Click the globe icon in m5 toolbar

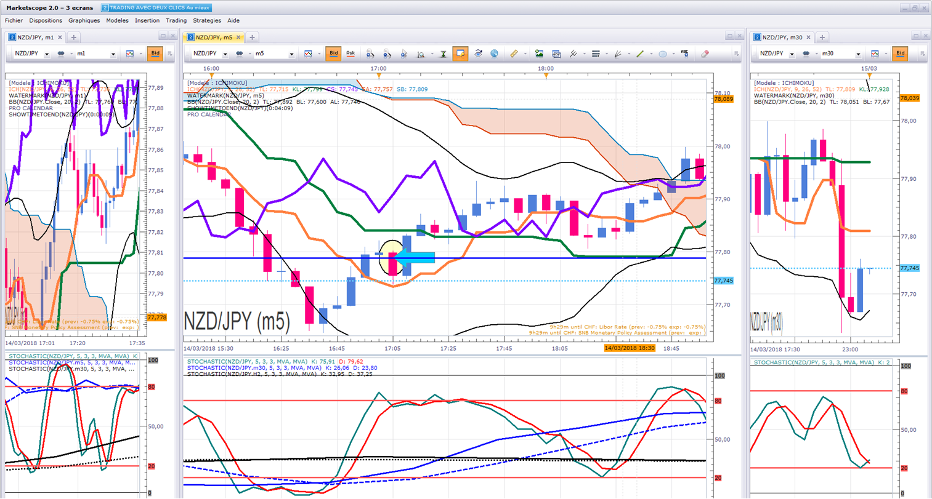click(x=494, y=54)
